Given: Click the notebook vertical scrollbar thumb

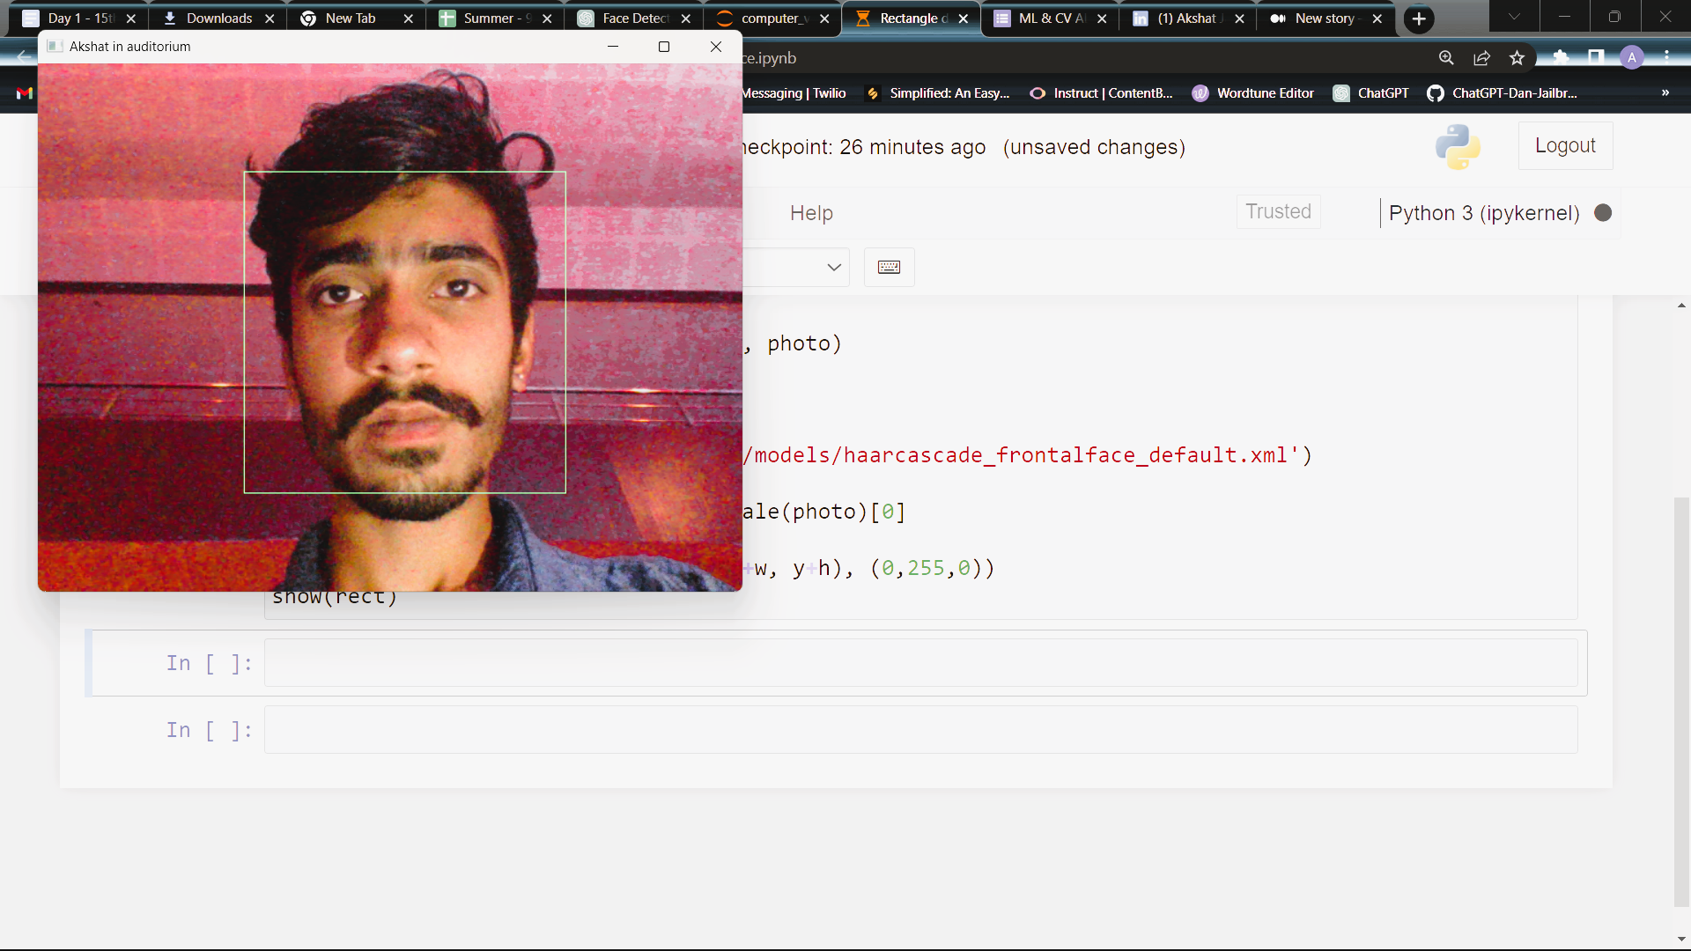Looking at the screenshot, I should [x=1681, y=701].
